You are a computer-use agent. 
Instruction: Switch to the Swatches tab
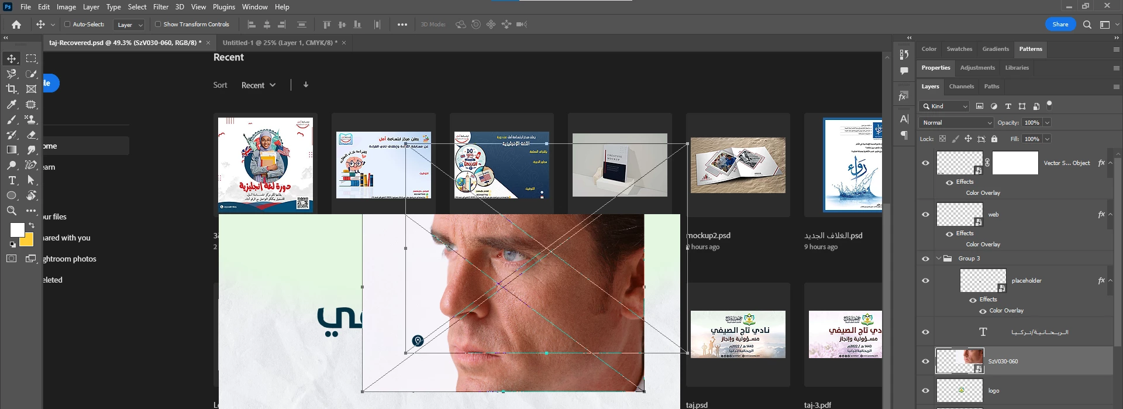pyautogui.click(x=959, y=49)
